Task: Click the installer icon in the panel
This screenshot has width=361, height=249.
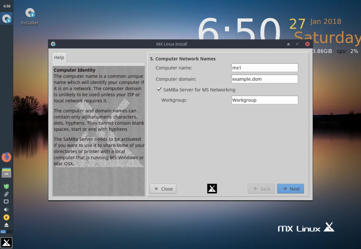Action: 6,19
